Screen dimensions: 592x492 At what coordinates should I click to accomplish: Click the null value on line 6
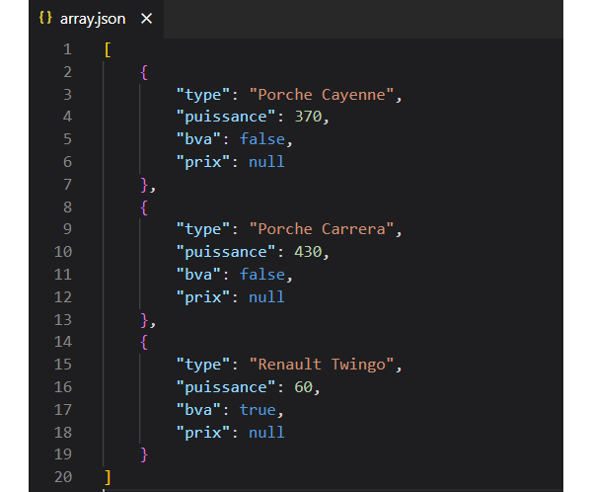[266, 162]
